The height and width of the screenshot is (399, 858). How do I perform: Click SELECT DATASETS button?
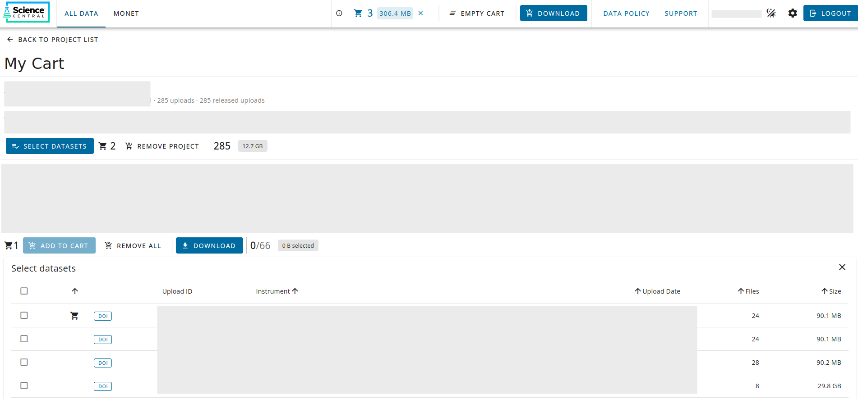point(50,146)
